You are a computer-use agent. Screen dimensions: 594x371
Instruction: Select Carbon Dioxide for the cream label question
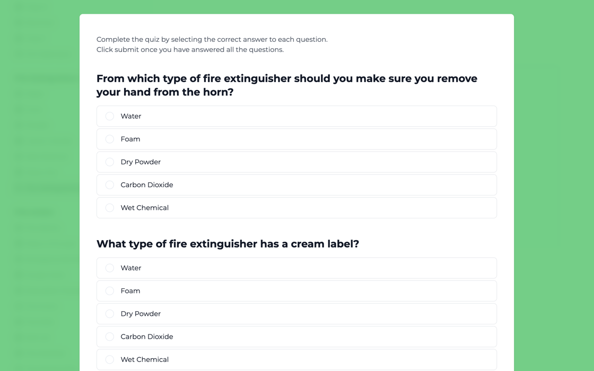tap(110, 337)
